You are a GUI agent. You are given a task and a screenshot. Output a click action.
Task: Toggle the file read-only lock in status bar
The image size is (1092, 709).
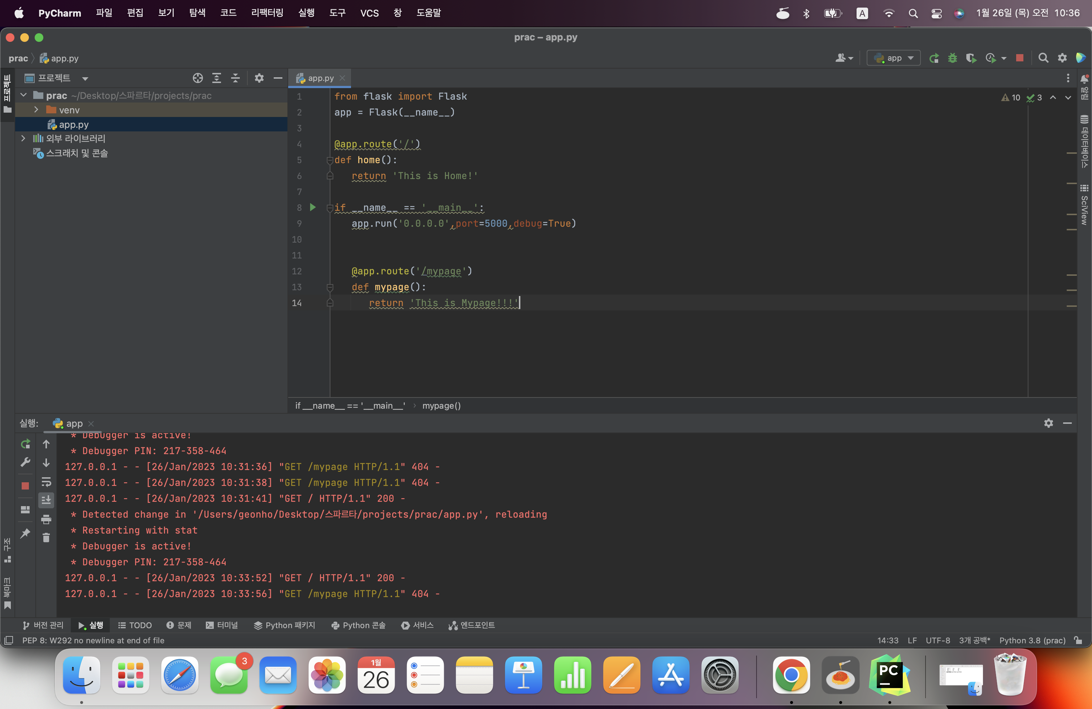point(1078,640)
